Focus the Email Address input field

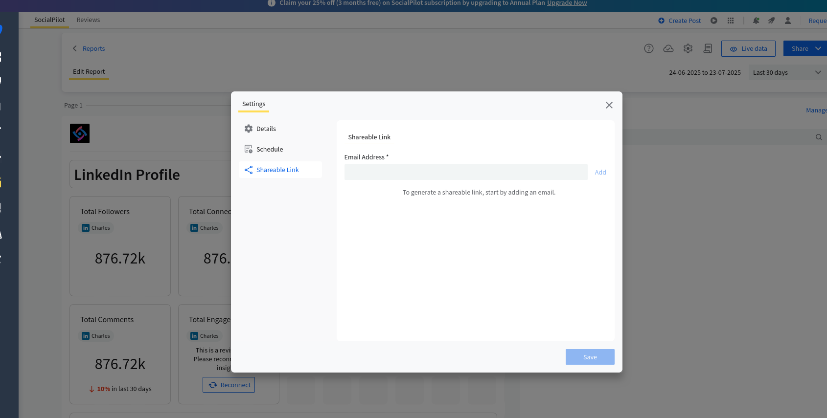pos(466,172)
